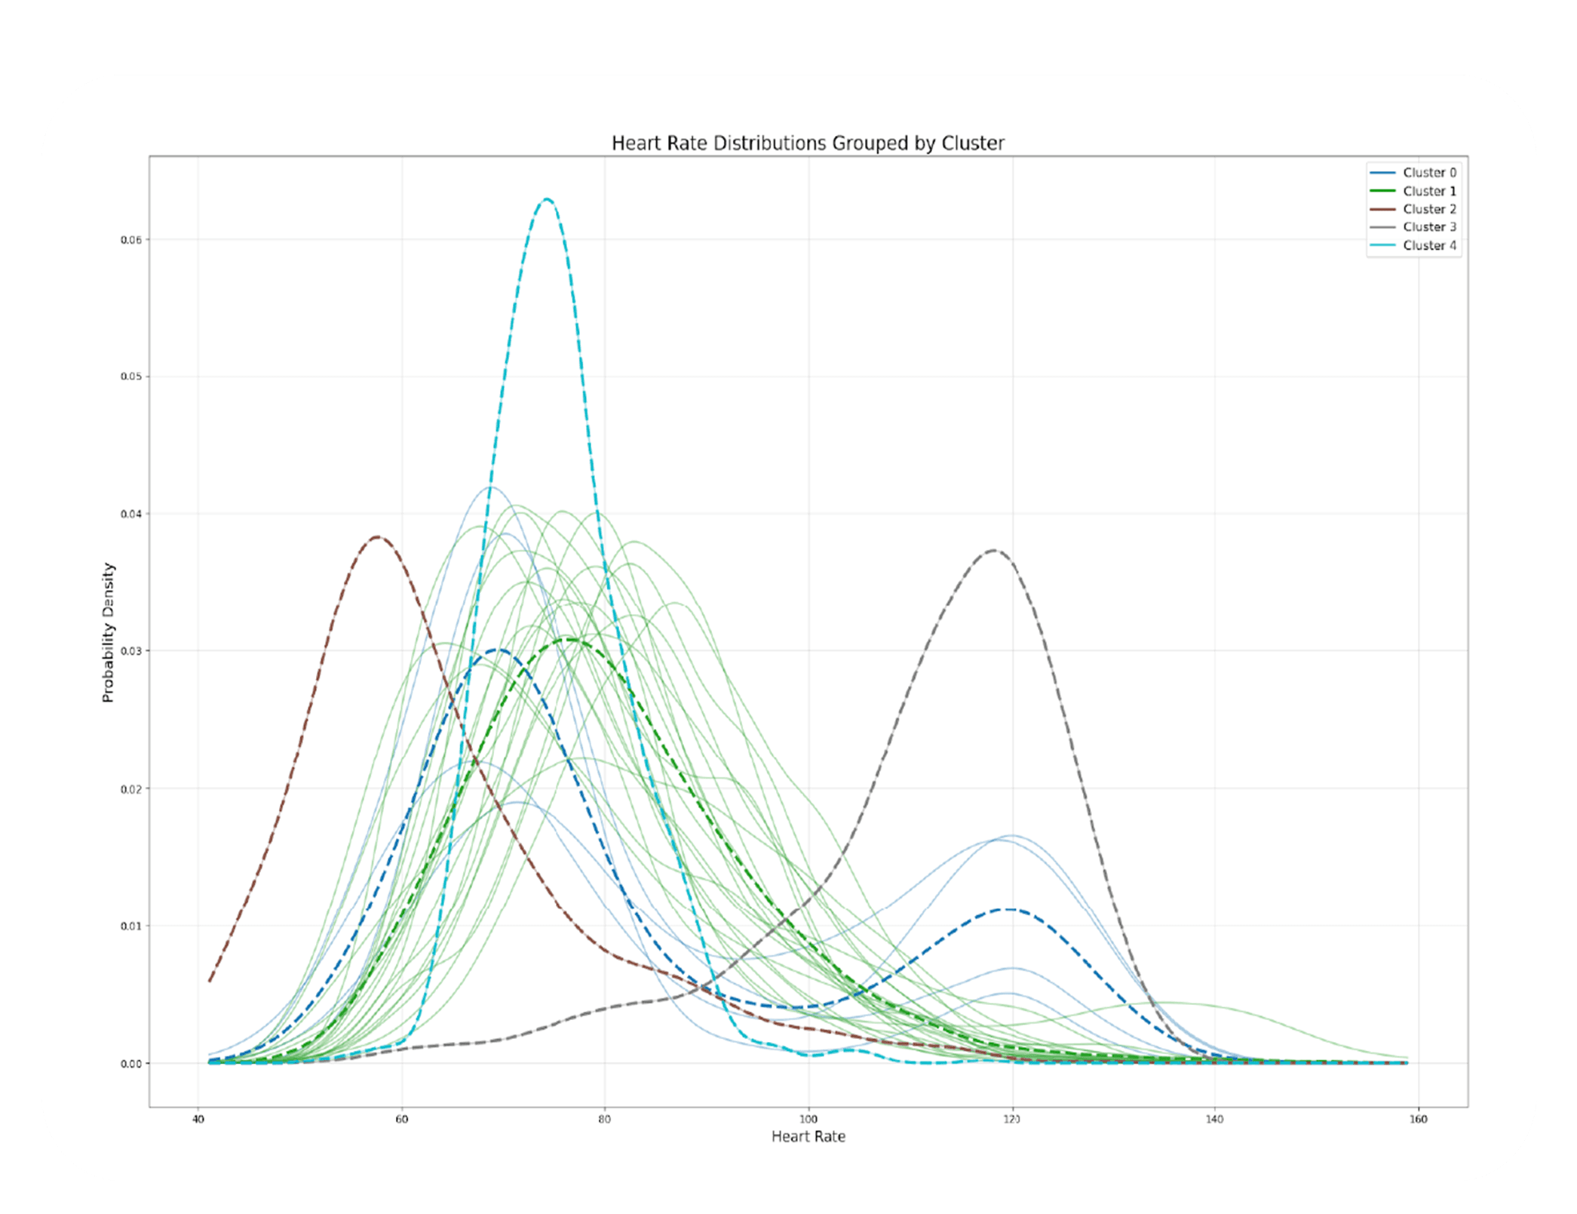Click the 100 x-axis tick label

(x=808, y=1119)
